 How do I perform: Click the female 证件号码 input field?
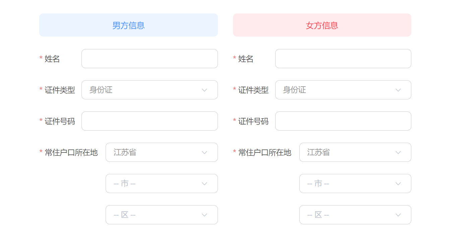[343, 121]
